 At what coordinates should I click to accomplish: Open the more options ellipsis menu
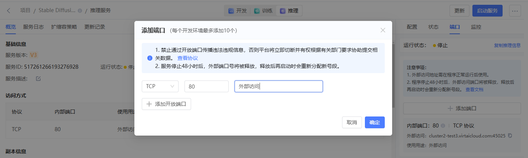(x=515, y=11)
